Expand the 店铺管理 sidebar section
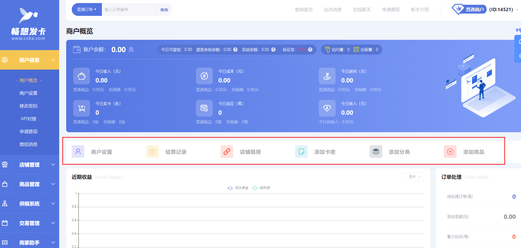 pyautogui.click(x=29, y=165)
